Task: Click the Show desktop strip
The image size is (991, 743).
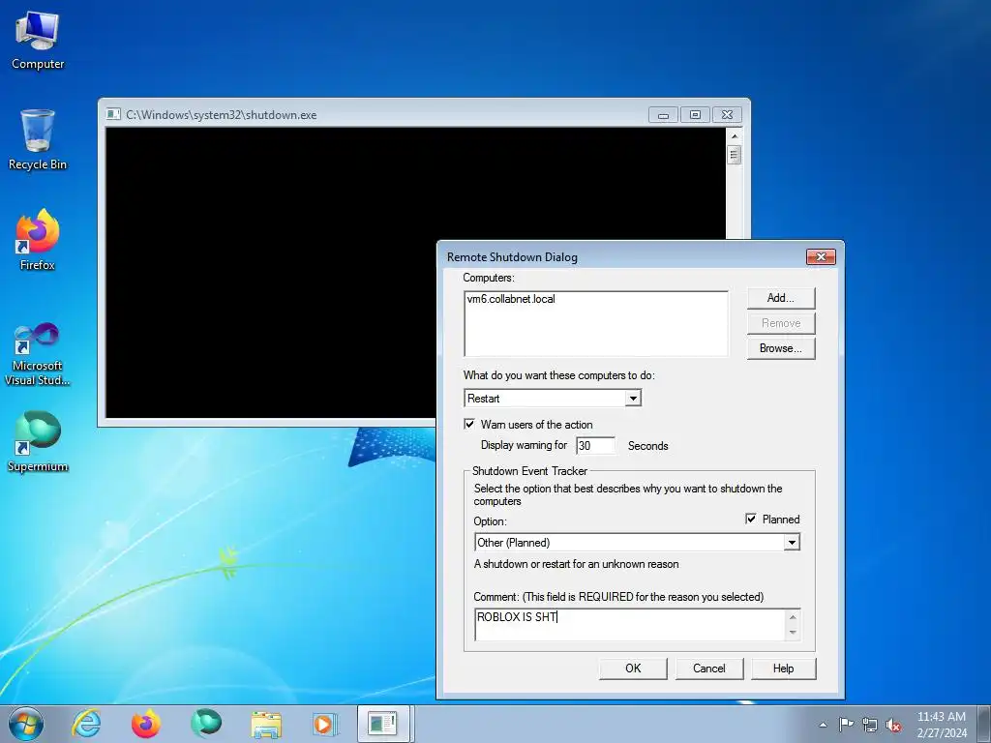Action: (984, 724)
